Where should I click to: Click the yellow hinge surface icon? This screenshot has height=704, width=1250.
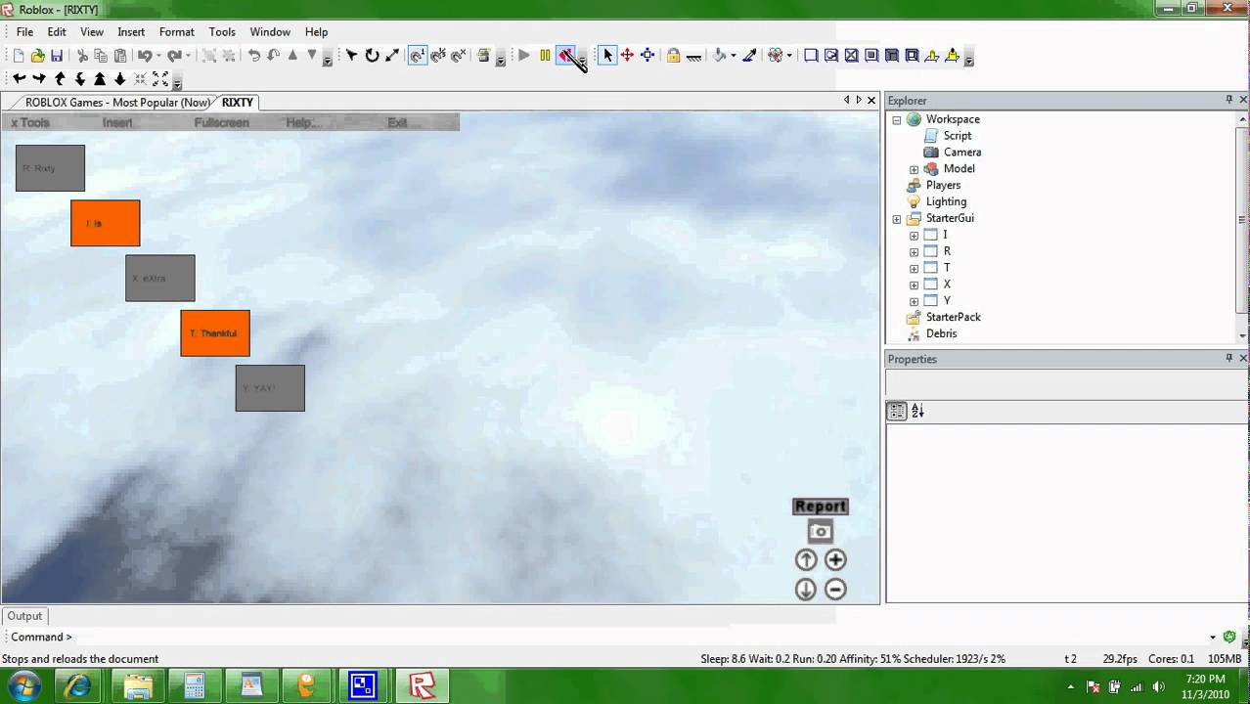pos(932,56)
